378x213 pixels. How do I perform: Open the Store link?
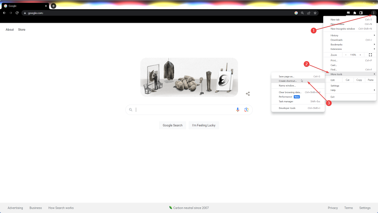click(22, 30)
